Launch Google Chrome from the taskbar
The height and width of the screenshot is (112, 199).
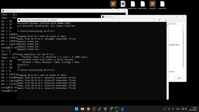click(88, 109)
